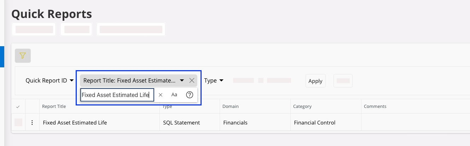Viewport: 470px width, 146px height.
Task: Expand the Quick Report ID filter dropdown
Action: [x=50, y=80]
